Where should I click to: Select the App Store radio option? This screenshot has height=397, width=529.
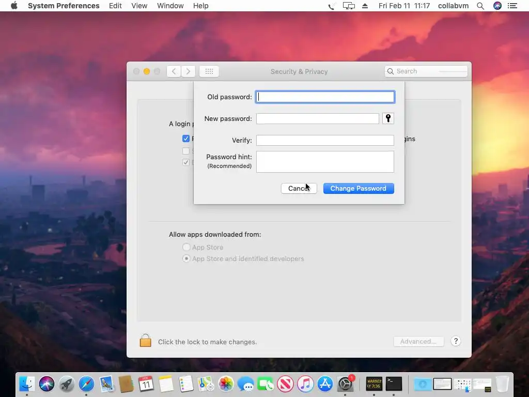(186, 247)
